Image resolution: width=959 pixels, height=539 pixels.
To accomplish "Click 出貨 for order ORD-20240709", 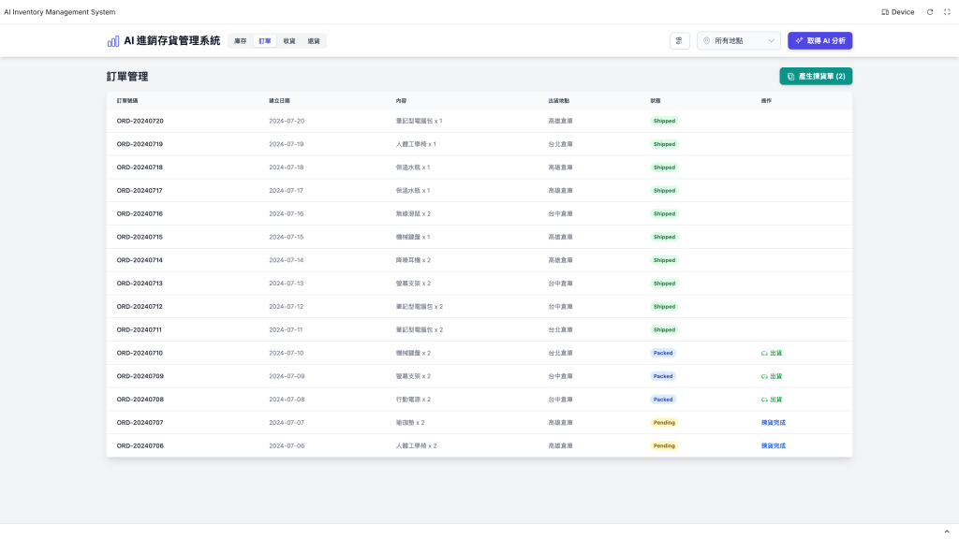I will click(x=772, y=376).
